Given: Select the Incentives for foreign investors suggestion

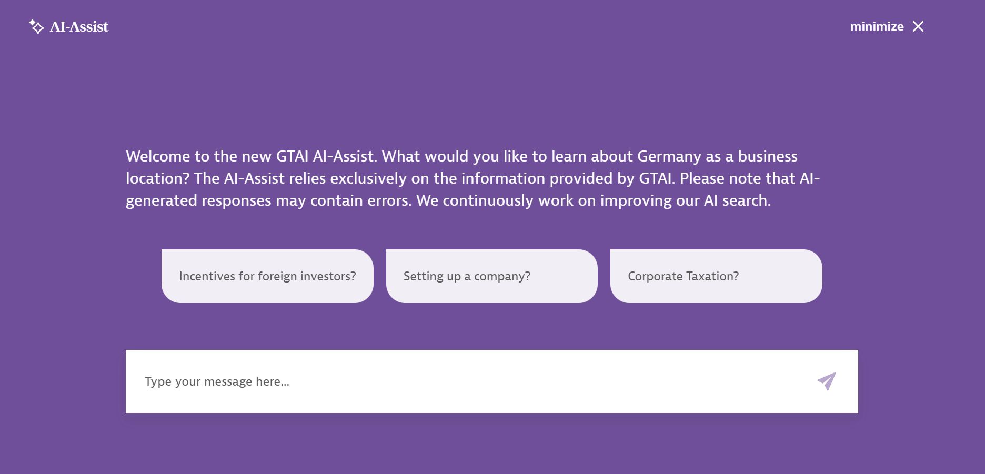Looking at the screenshot, I should [267, 276].
